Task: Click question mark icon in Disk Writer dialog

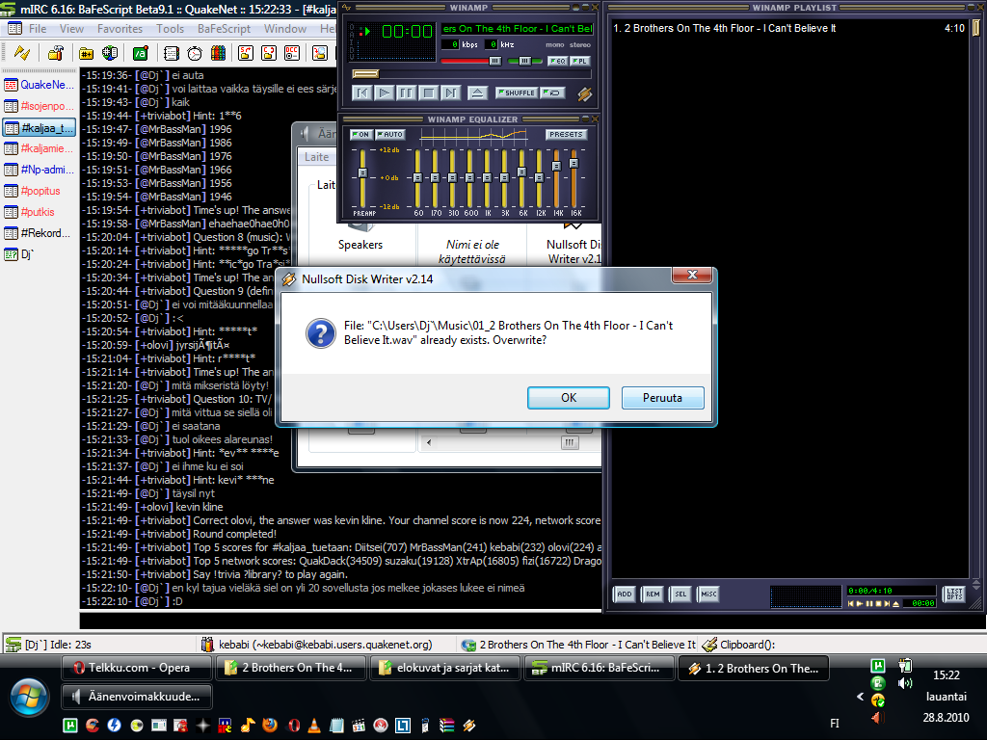Action: point(320,332)
